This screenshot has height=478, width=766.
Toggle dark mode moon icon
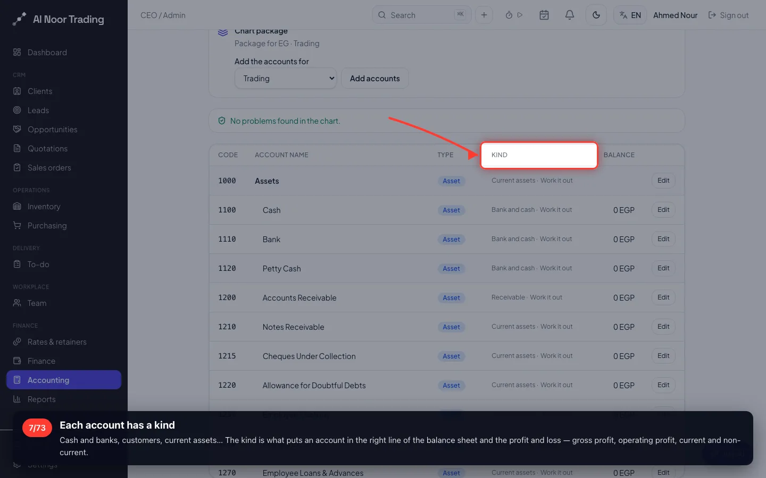[x=596, y=15]
